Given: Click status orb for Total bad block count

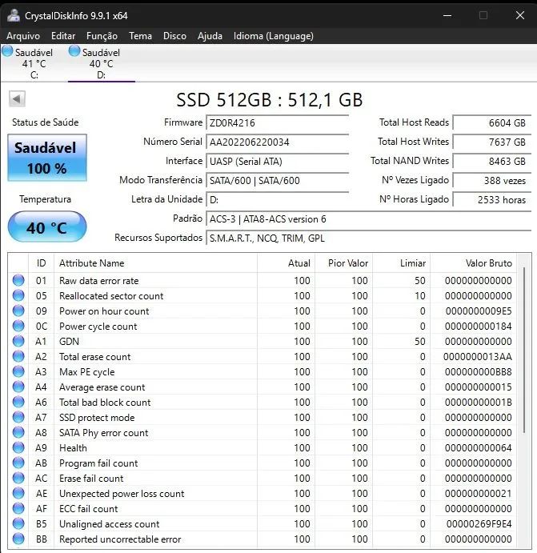Looking at the screenshot, I should pos(18,402).
